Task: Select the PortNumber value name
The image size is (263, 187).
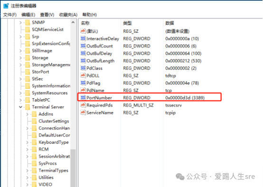Action: click(x=99, y=98)
